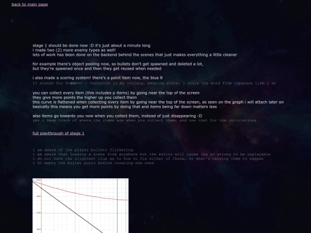Click the note "i am aware of the player bullets flickering"
The height and width of the screenshot is (233, 311).
coord(83,150)
